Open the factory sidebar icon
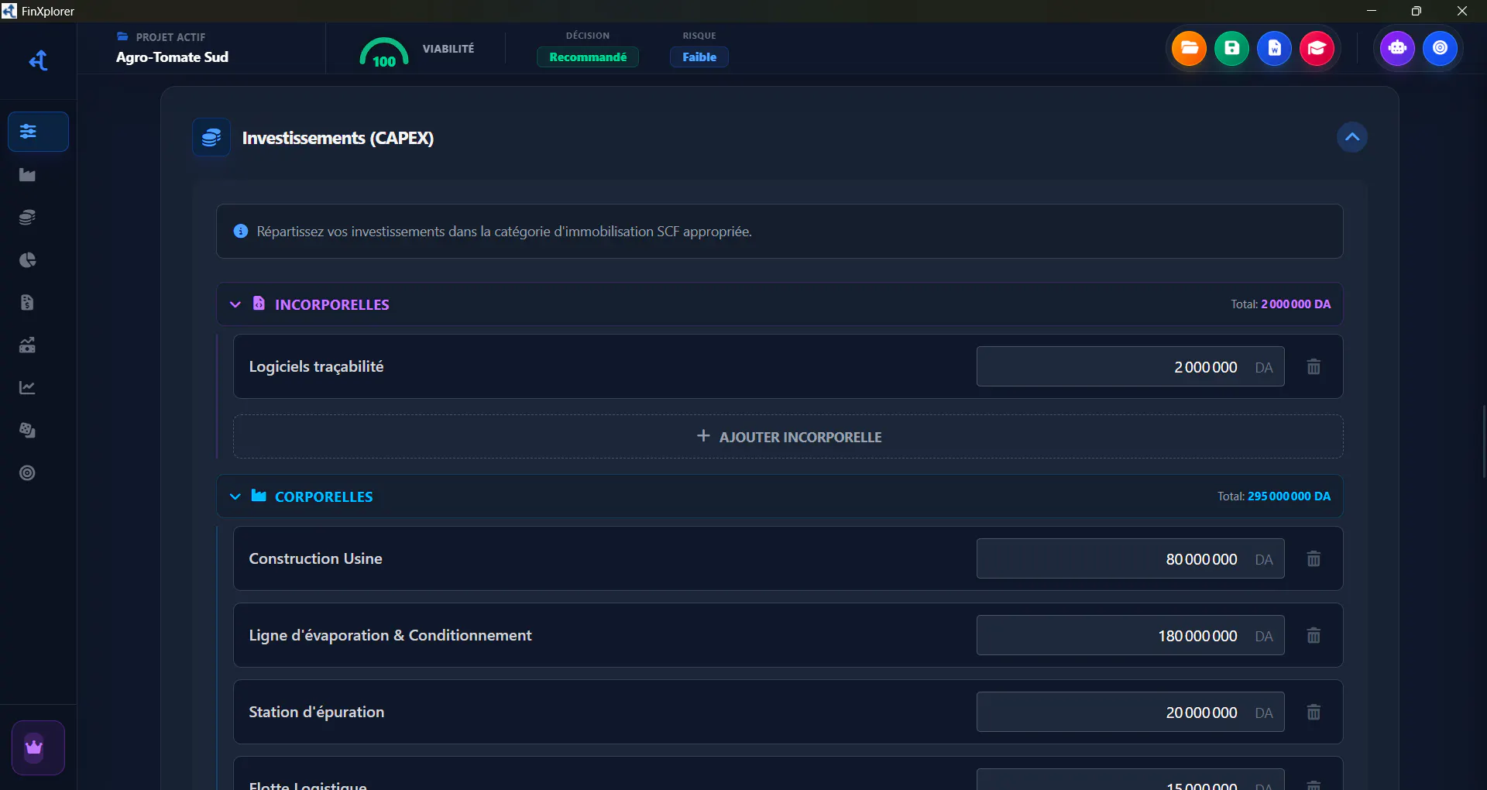 point(28,175)
